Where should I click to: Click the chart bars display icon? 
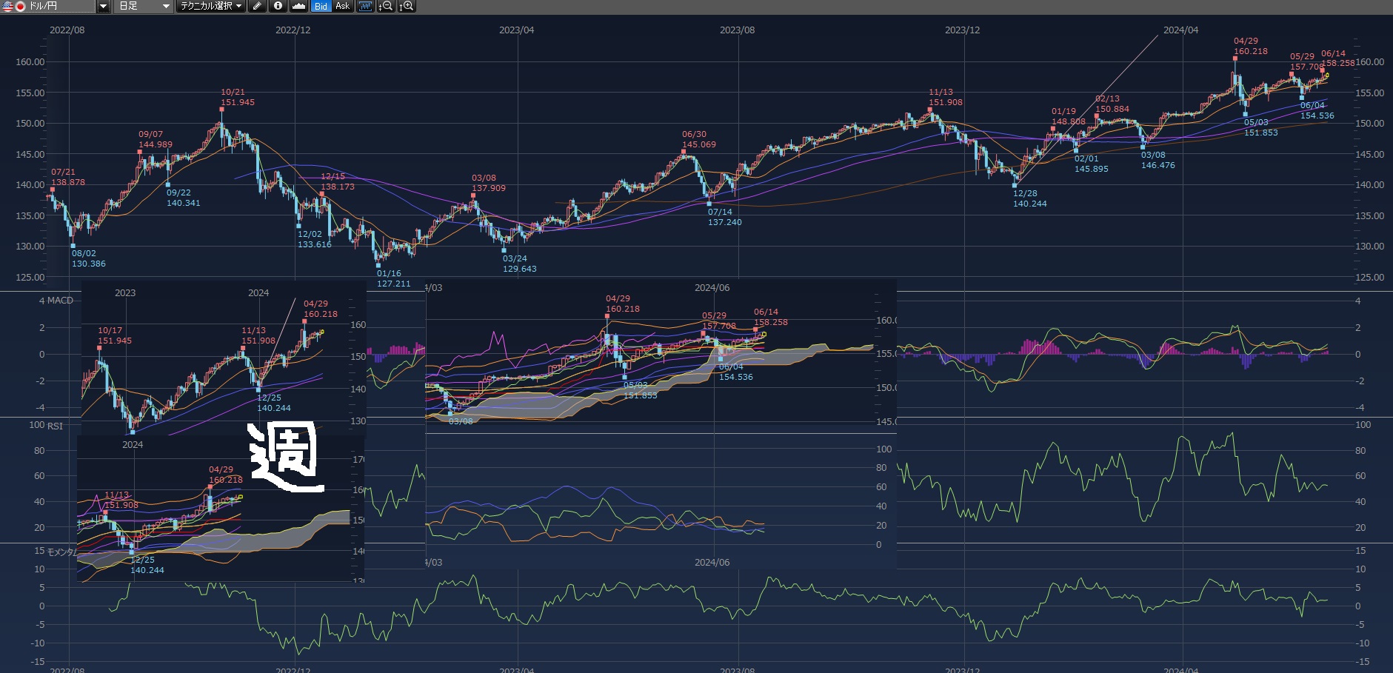coord(365,6)
